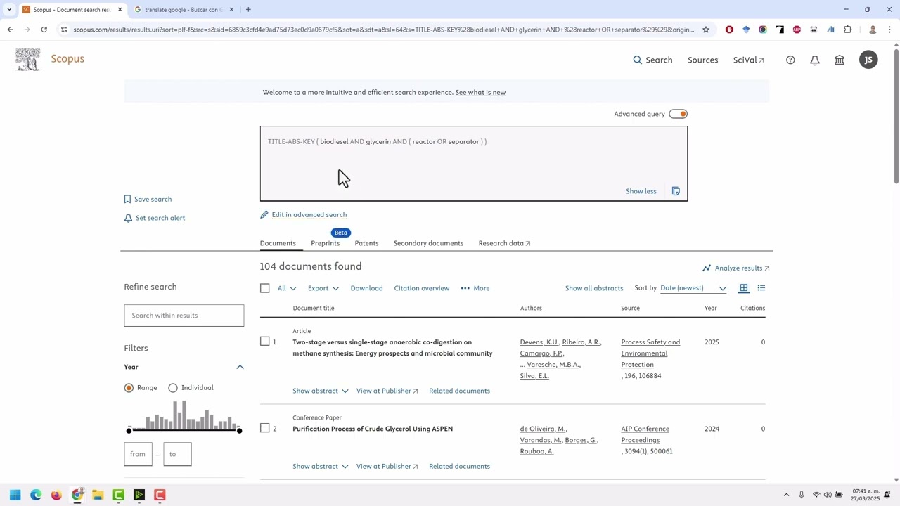Choose the Range year radio button
The image size is (900, 506).
click(x=129, y=388)
